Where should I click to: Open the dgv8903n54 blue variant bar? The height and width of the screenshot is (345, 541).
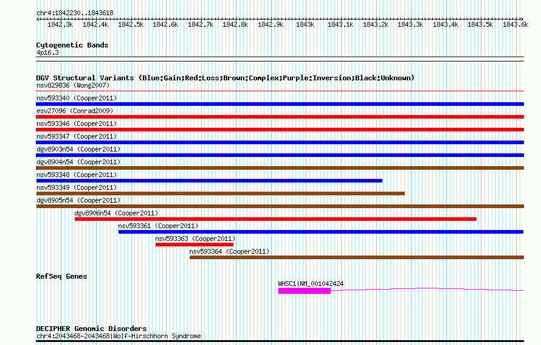click(x=280, y=155)
